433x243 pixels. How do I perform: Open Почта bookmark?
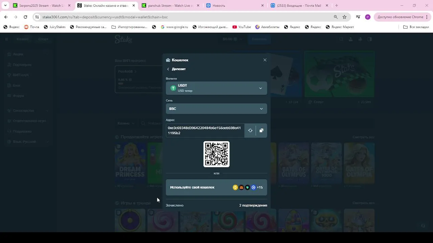pos(31,27)
